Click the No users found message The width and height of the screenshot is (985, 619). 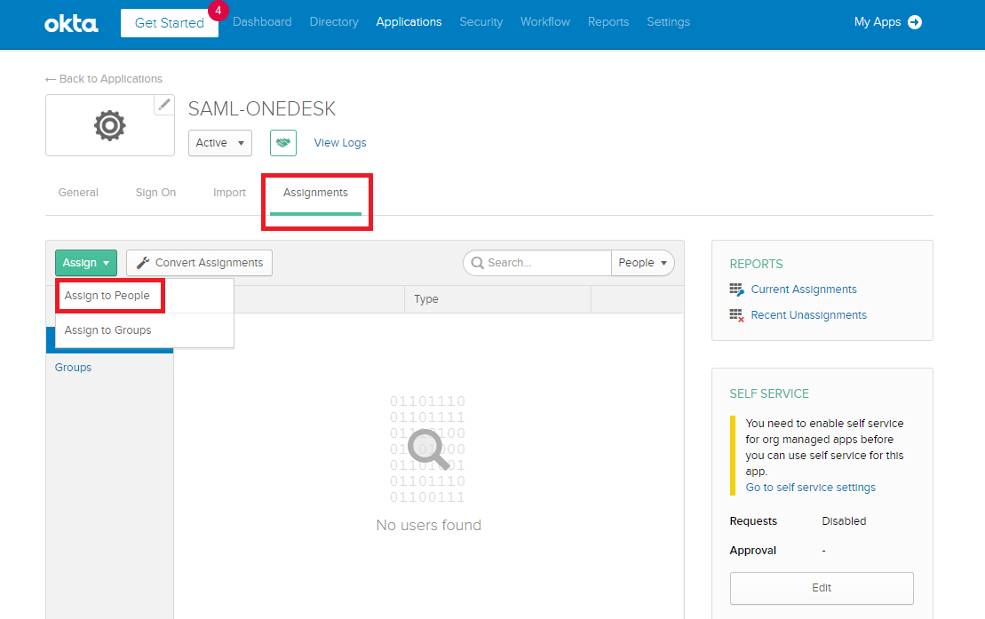(x=428, y=526)
